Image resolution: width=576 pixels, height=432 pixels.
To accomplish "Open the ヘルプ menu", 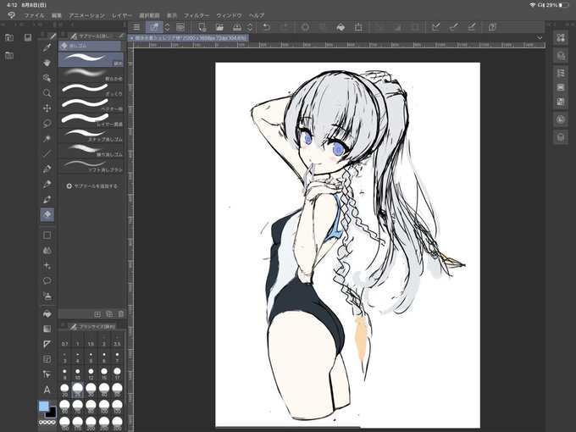I will pos(257,15).
